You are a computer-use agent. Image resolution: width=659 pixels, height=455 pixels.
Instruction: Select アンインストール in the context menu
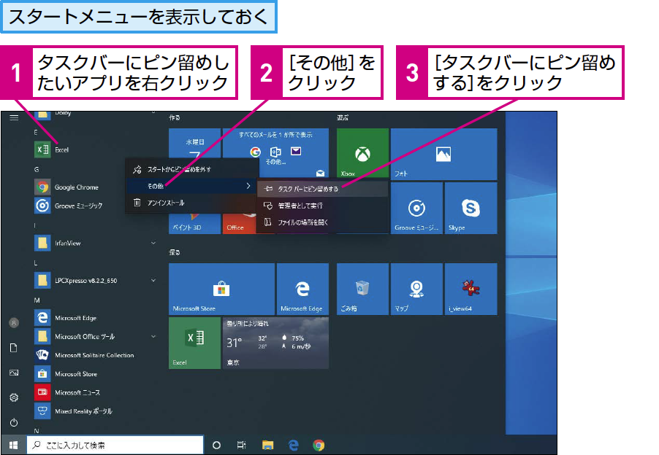coord(192,203)
